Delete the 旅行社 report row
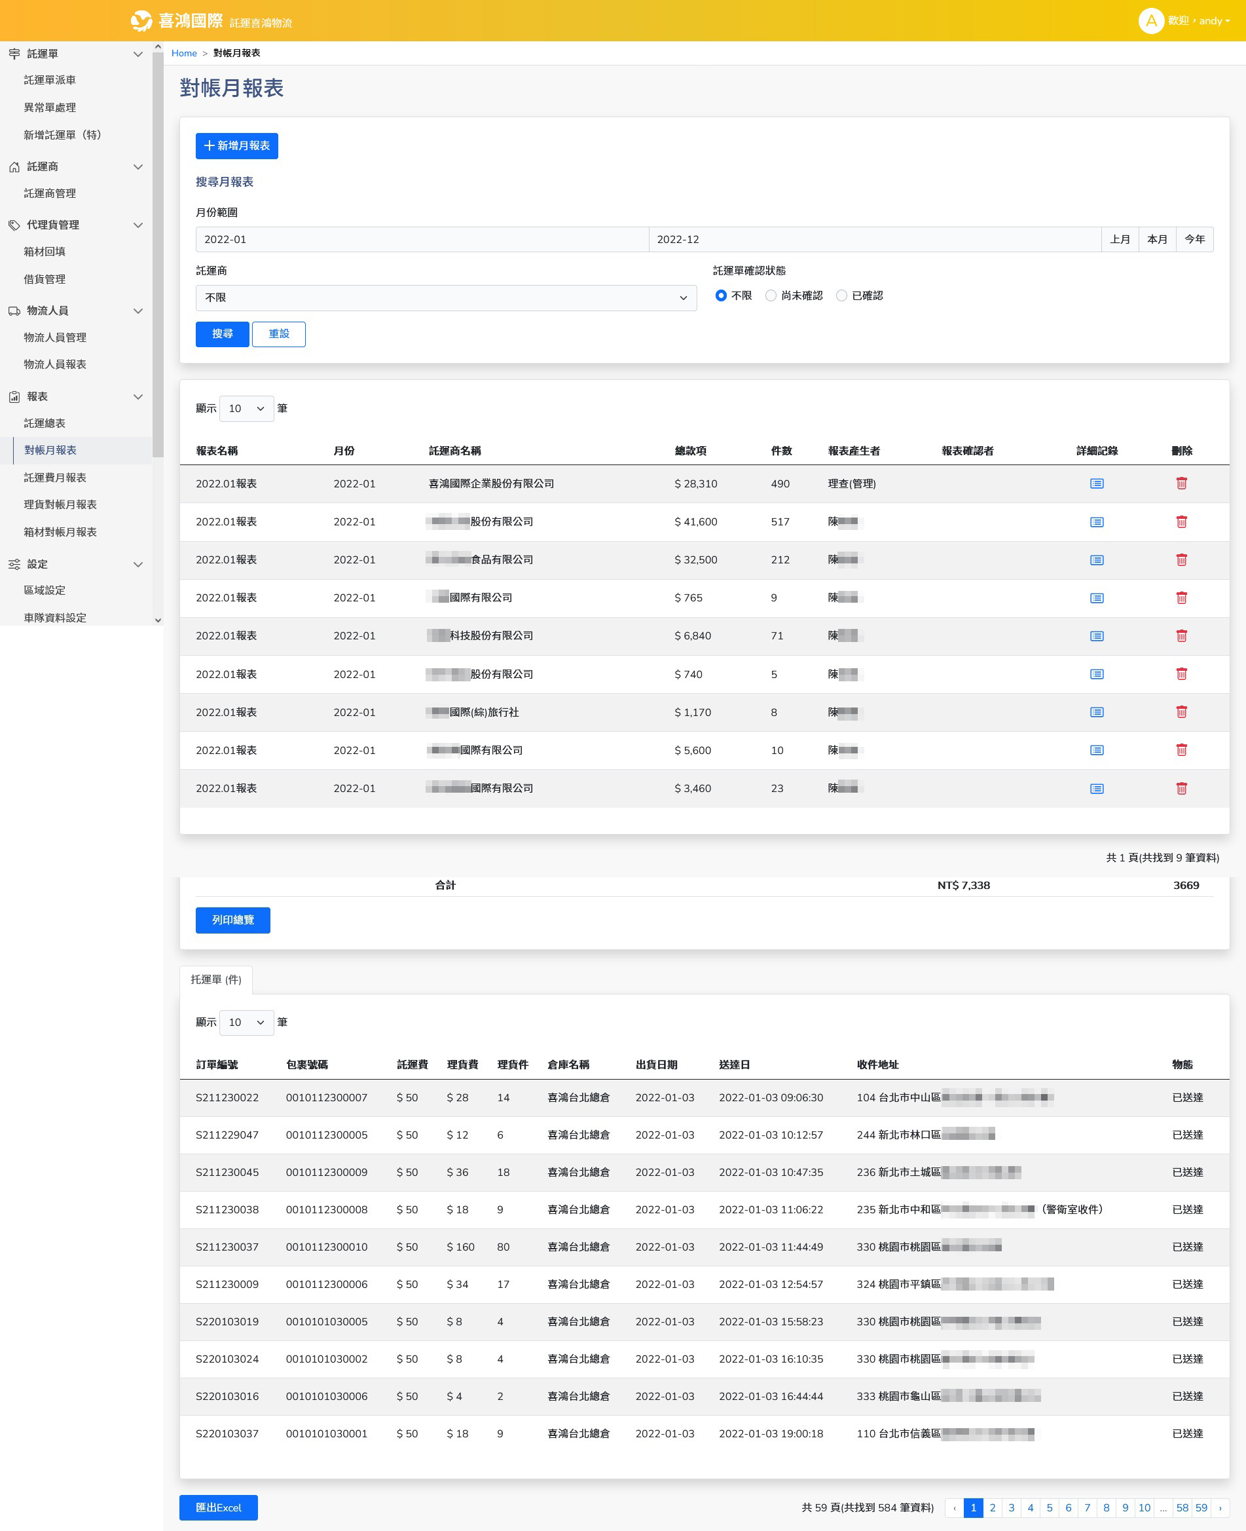The image size is (1246, 1531). pyautogui.click(x=1181, y=711)
